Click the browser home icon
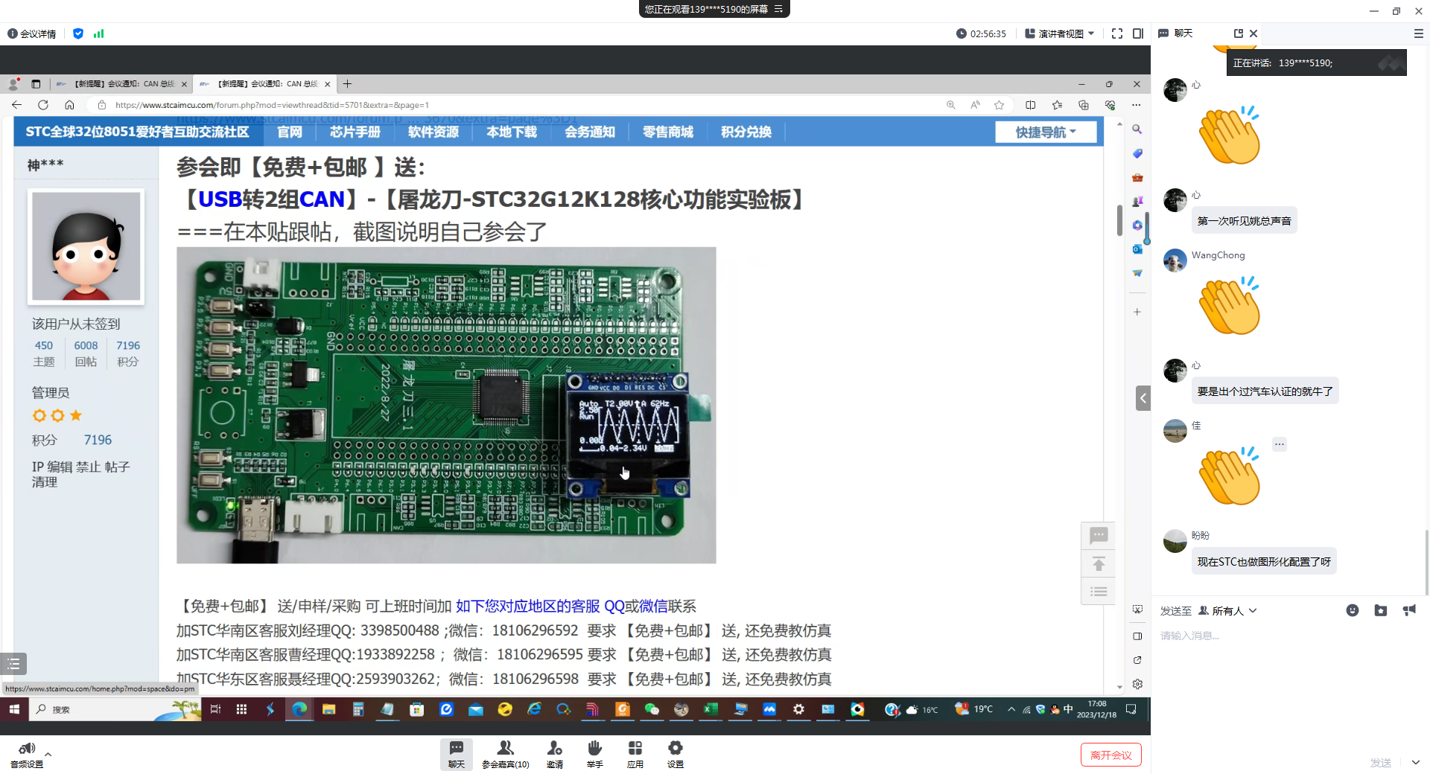 [69, 105]
